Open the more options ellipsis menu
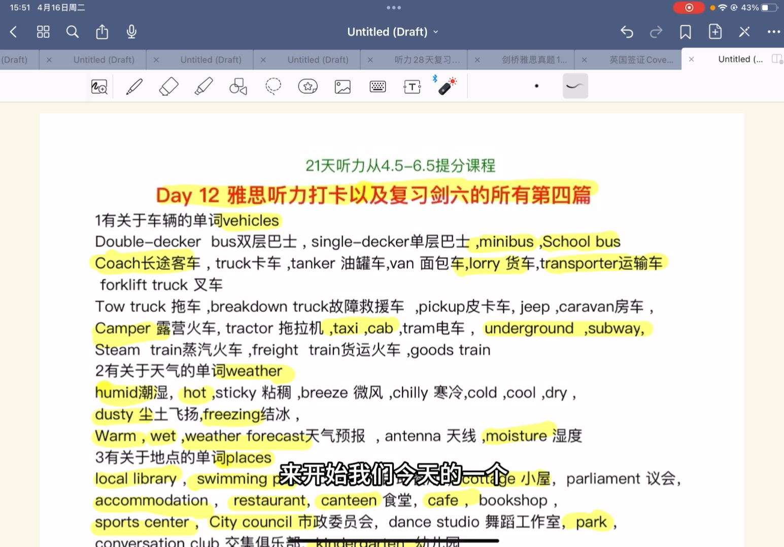This screenshot has width=784, height=547. (774, 32)
